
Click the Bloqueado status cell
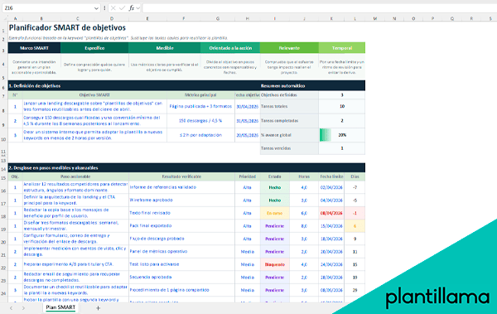[x=275, y=264]
